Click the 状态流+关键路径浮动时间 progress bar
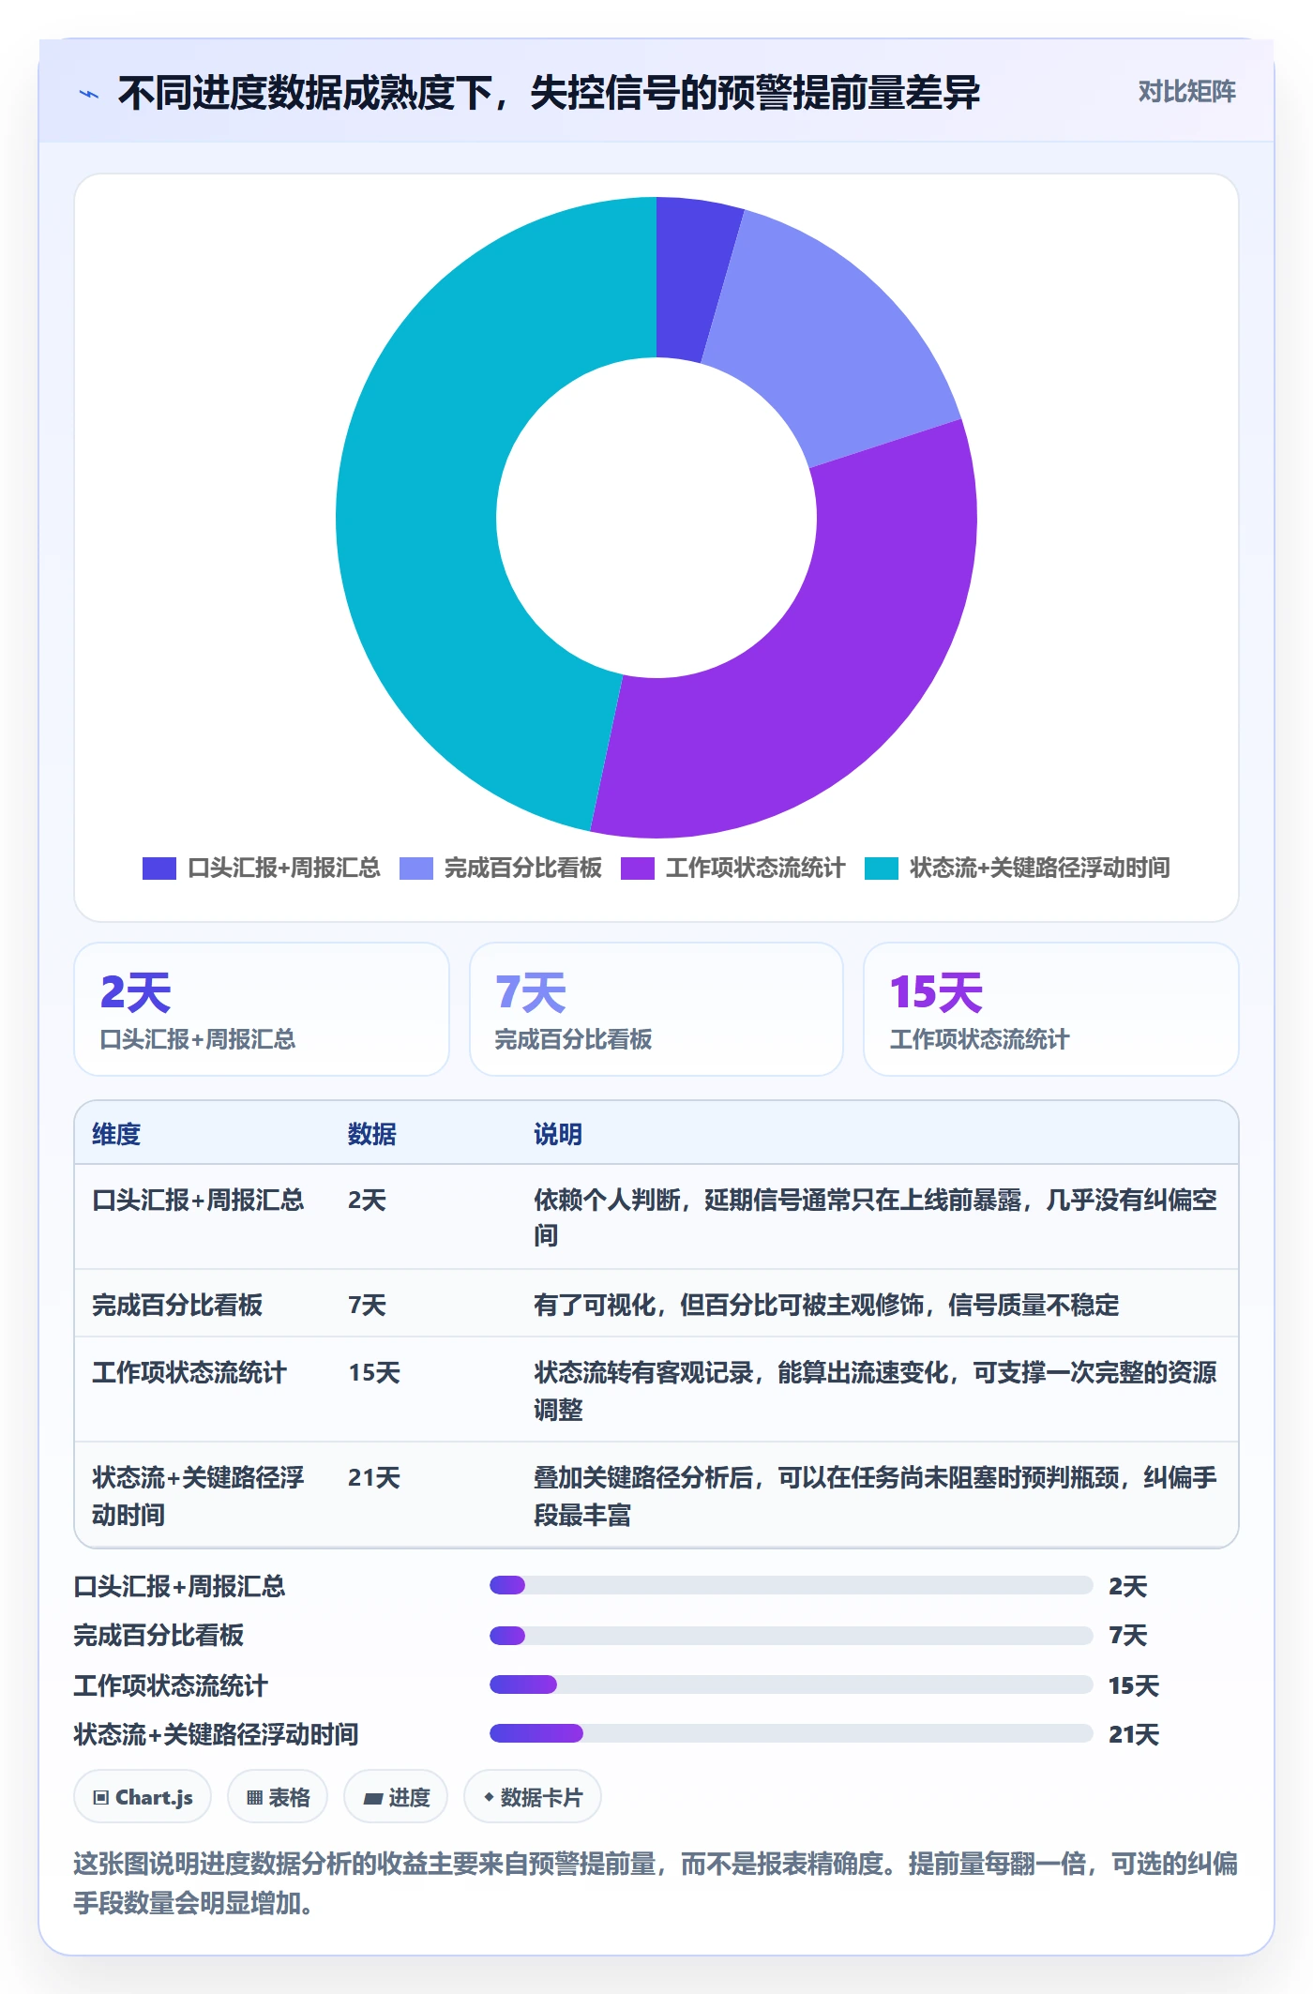This screenshot has height=1994, width=1313. [x=792, y=1733]
